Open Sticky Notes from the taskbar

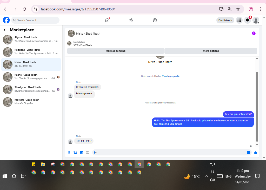coord(34,164)
